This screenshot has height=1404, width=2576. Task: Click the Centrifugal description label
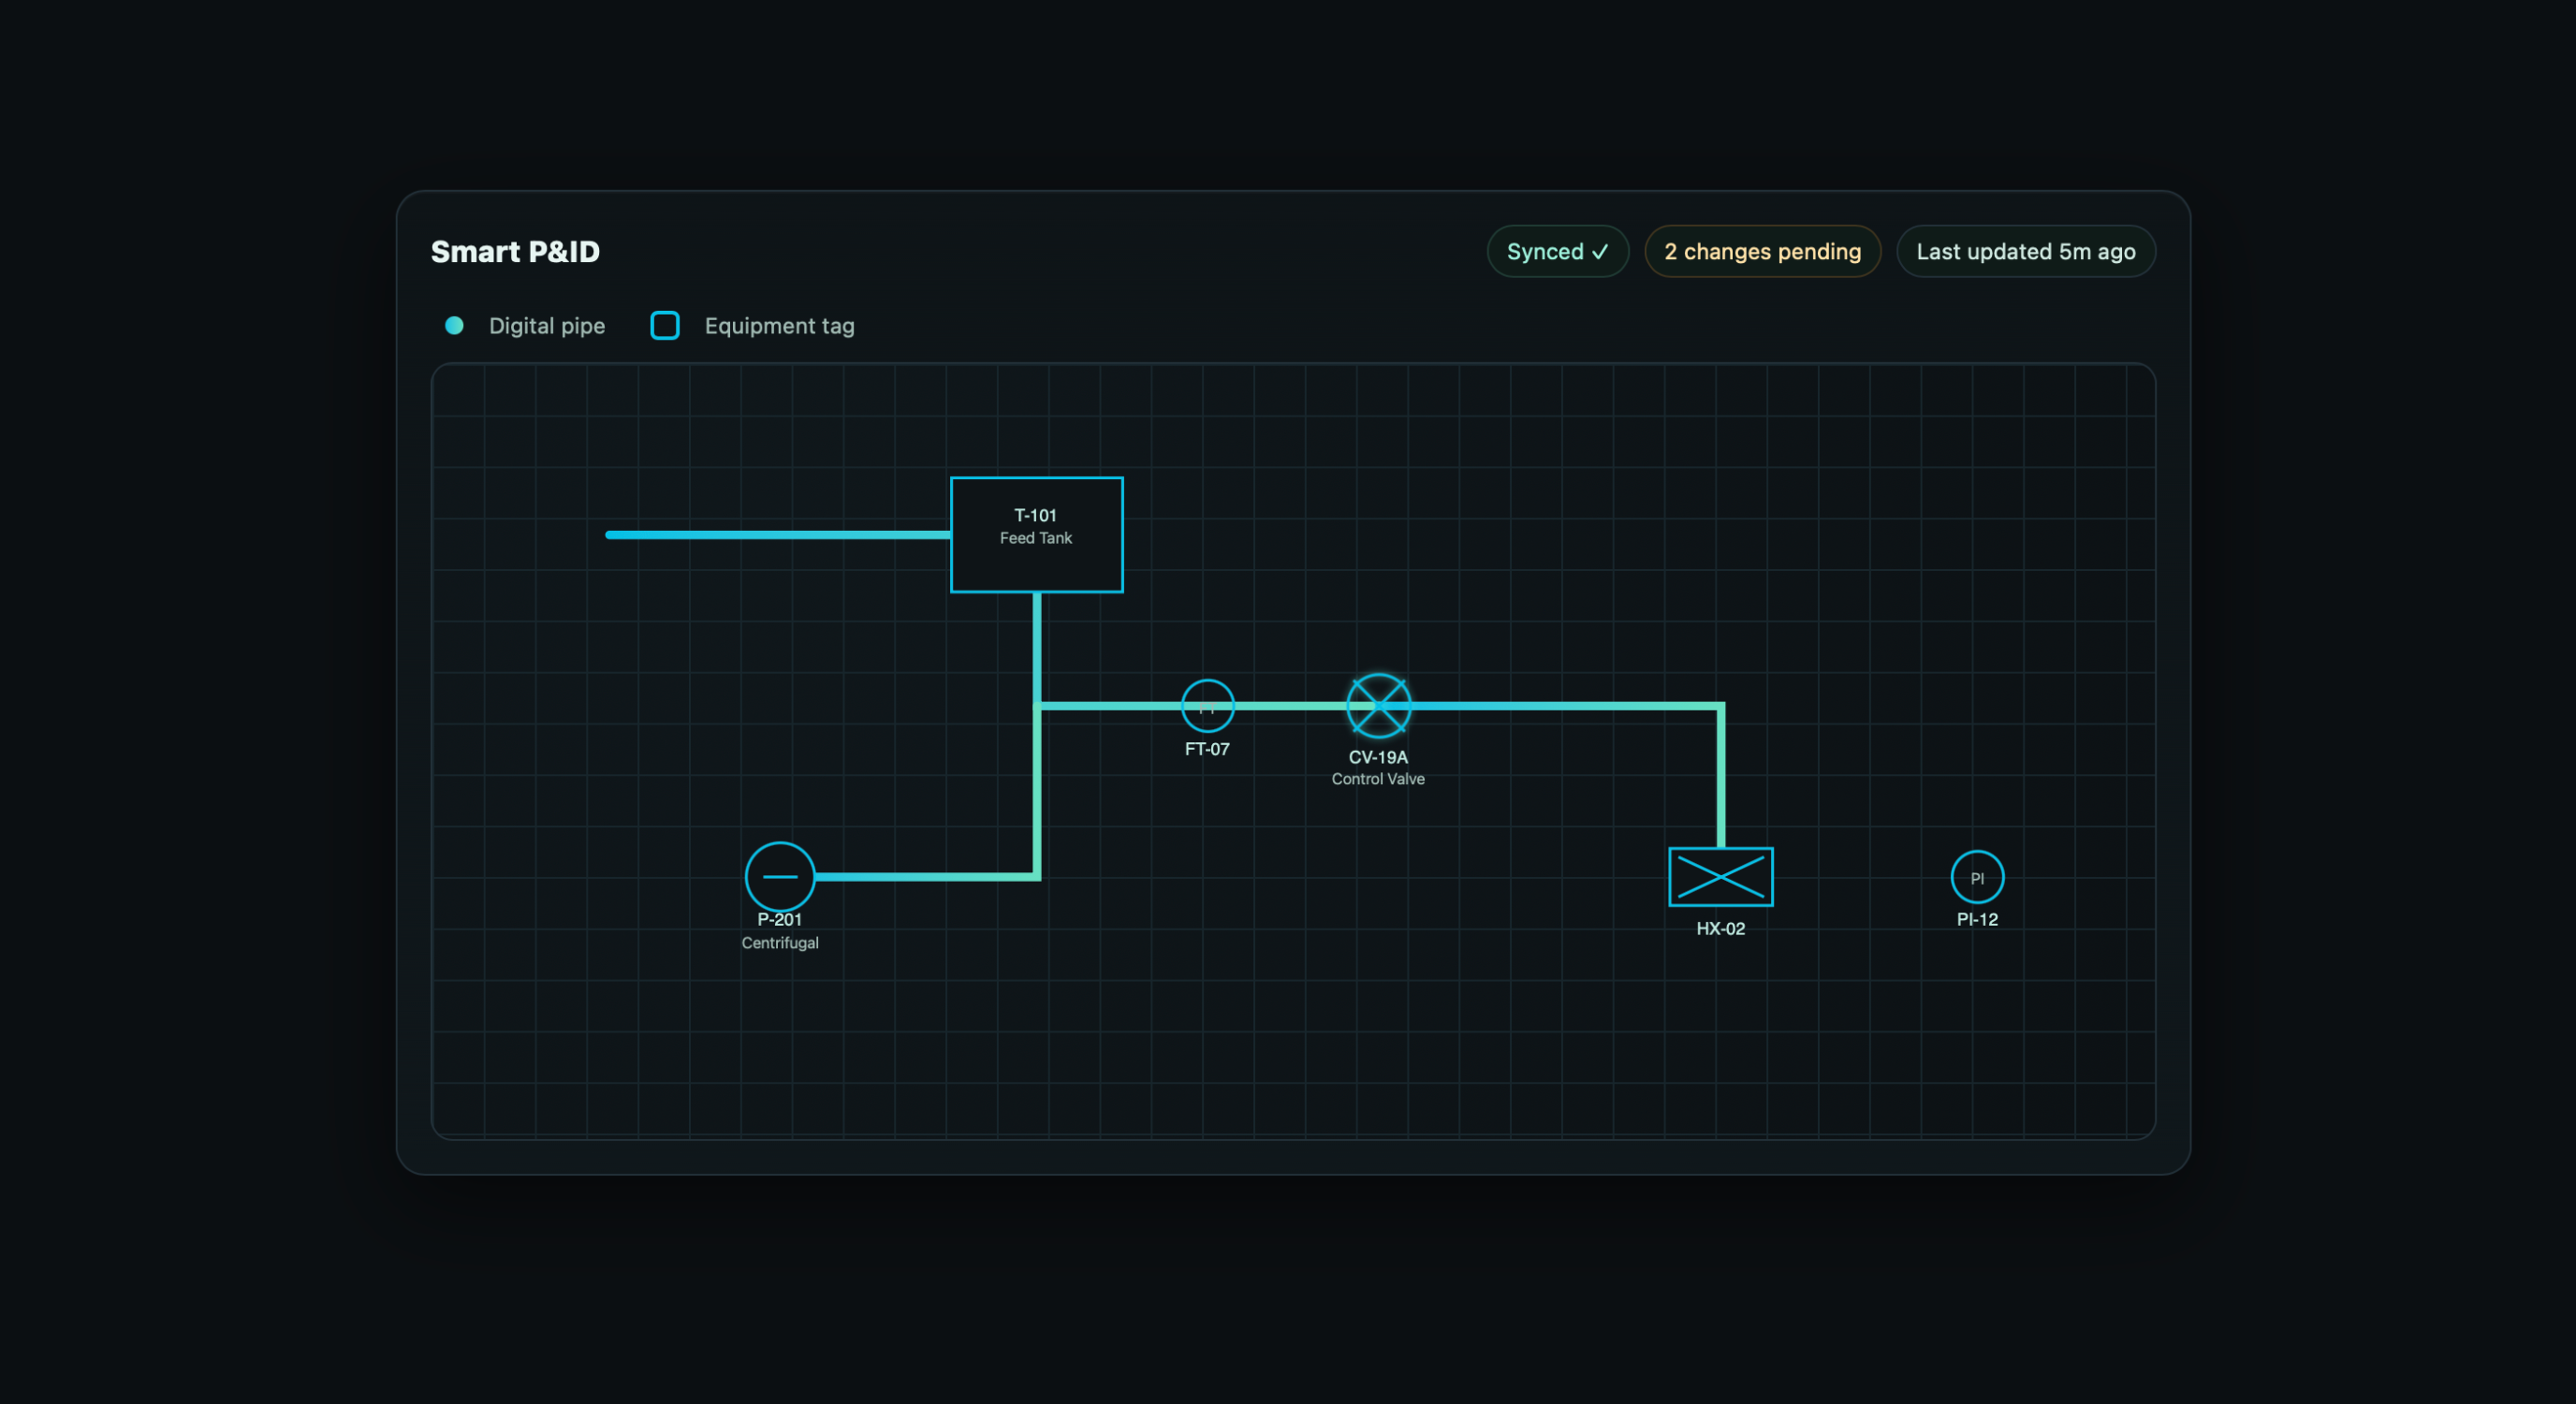780,943
